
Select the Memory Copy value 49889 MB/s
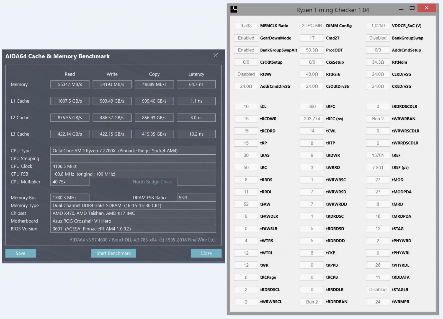(x=154, y=84)
